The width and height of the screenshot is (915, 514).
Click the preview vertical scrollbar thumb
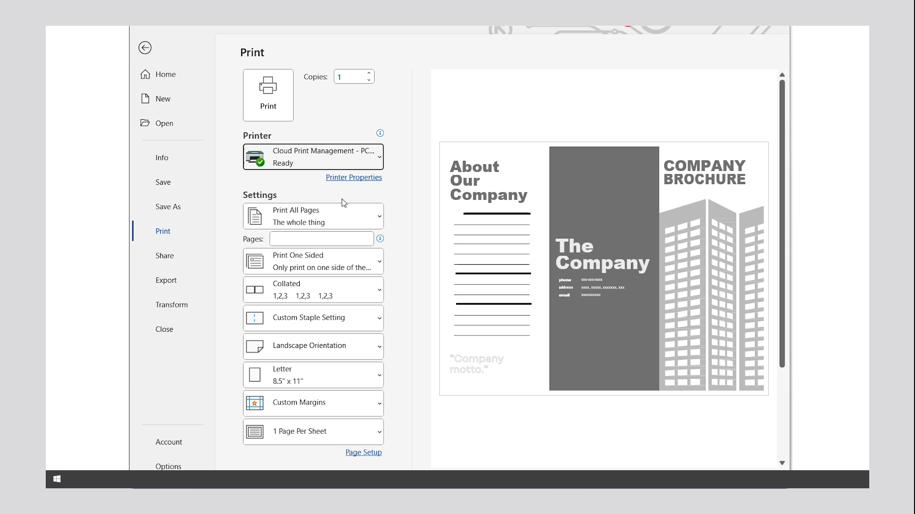click(782, 224)
